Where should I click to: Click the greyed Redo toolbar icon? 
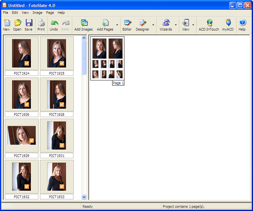(65, 25)
